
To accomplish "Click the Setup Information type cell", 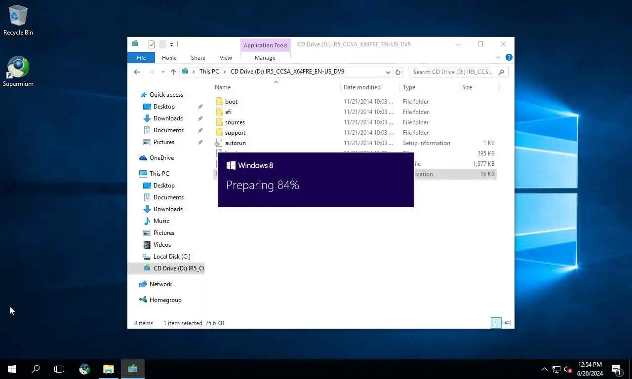I will (x=426, y=143).
